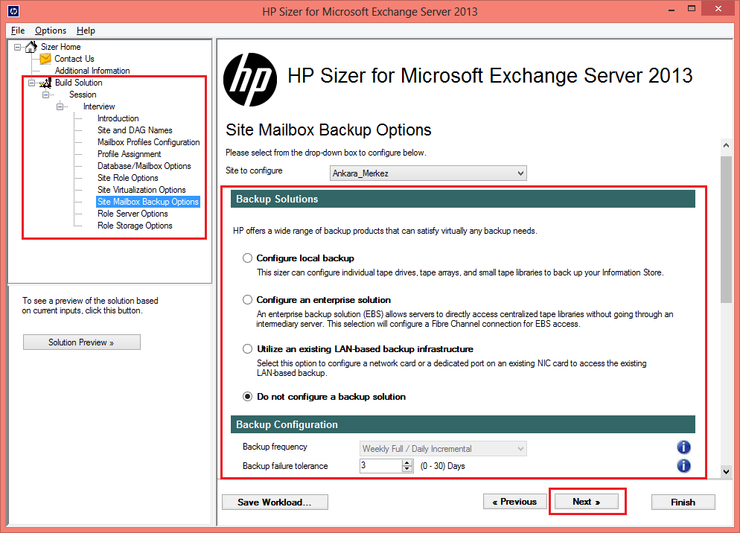The width and height of the screenshot is (740, 533).
Task: Click the Solution Preview button
Action: point(82,342)
